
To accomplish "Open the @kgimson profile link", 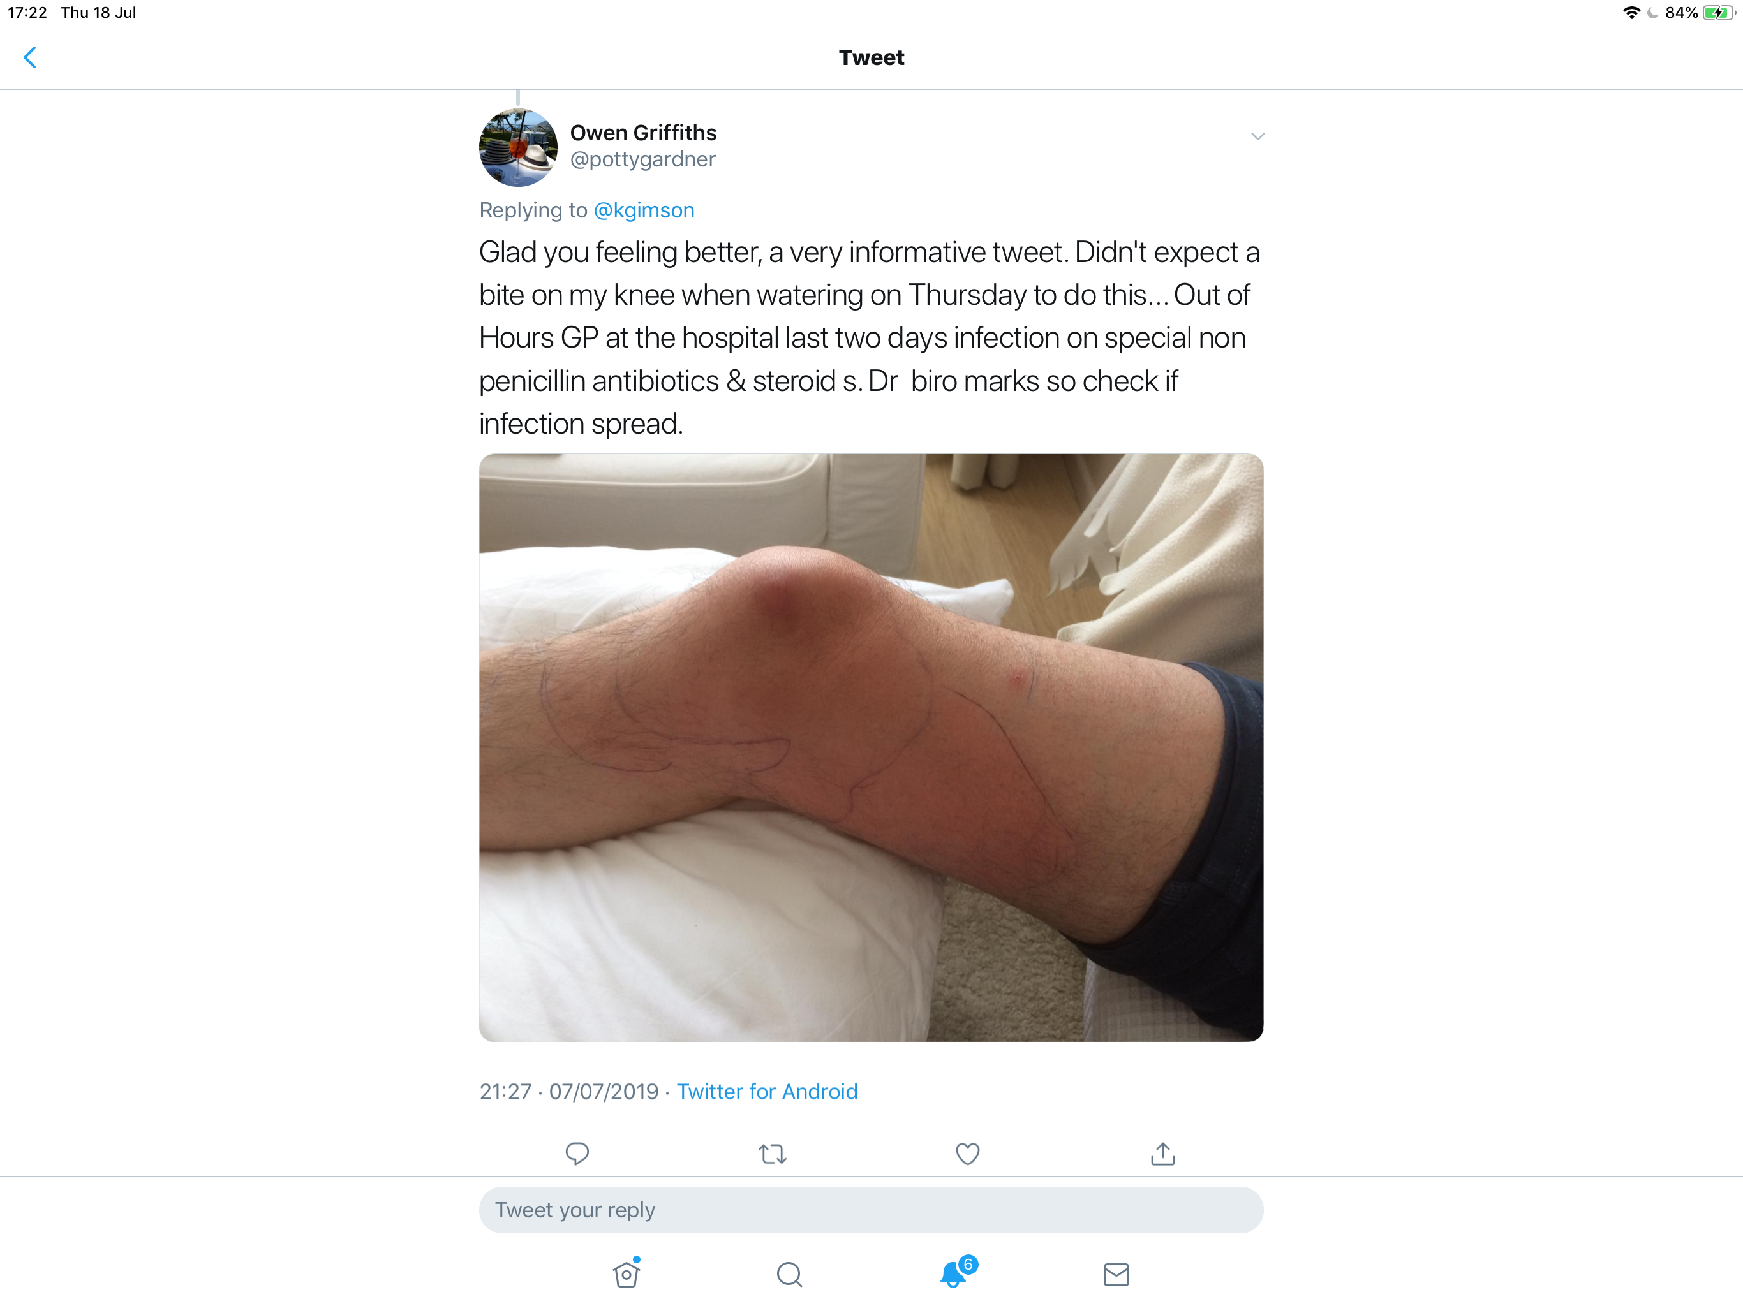I will pos(644,210).
